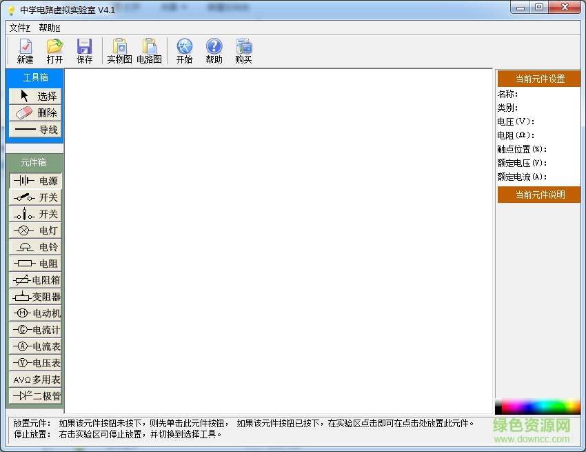Screen dimensions: 586x452
Task: Save the circuit using 保存 icon
Action: tap(84, 51)
